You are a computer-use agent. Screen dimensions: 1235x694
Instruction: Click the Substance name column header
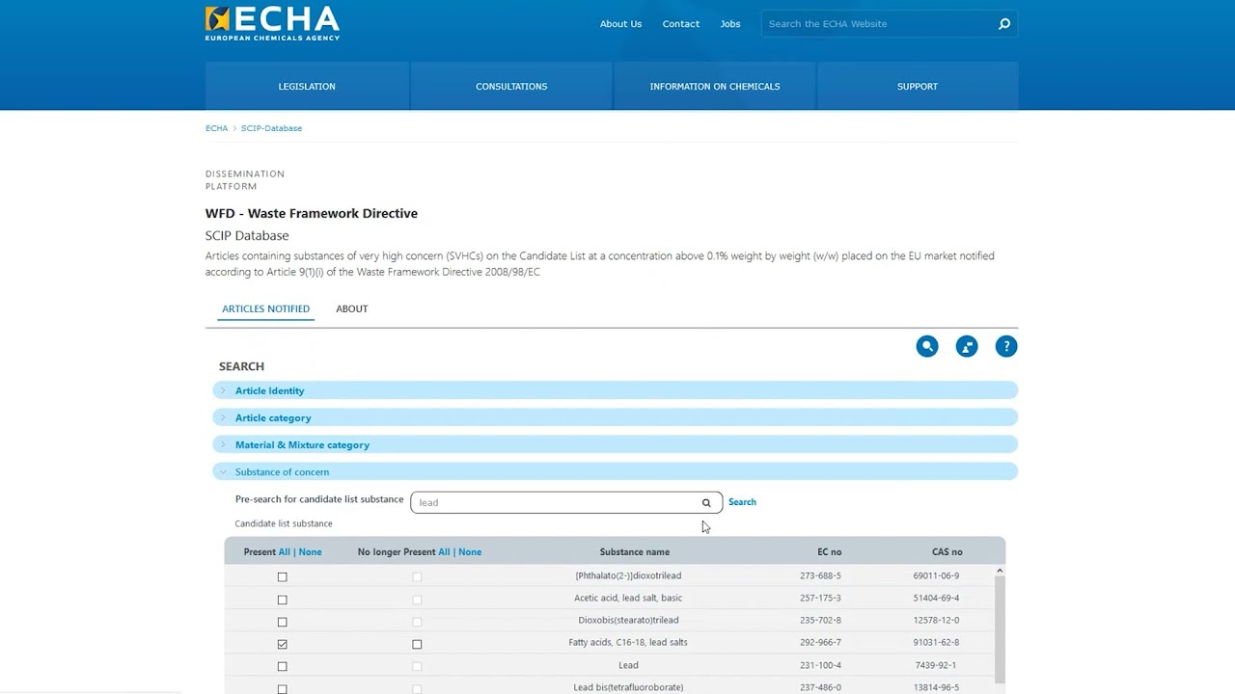point(635,552)
